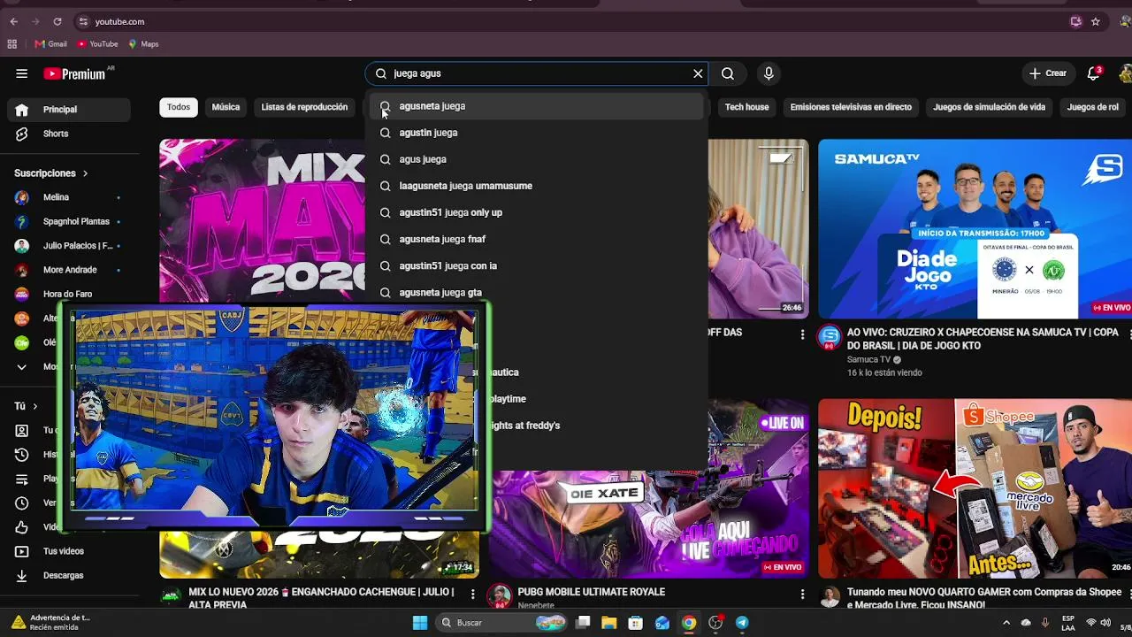1132x637 pixels.
Task: Open the Windows Start menu
Action: coord(420,623)
